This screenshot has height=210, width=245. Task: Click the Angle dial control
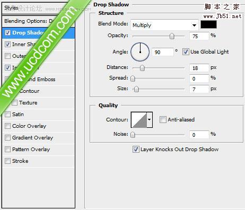pos(140,52)
